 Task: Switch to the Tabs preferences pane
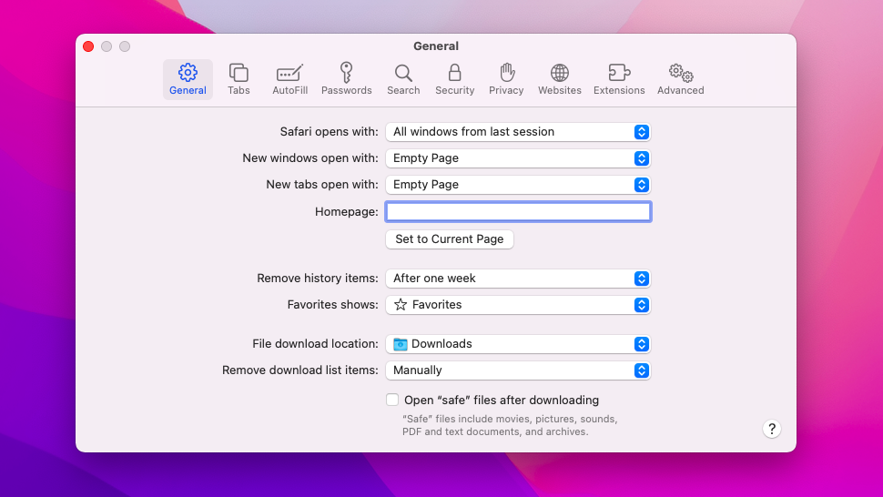239,79
